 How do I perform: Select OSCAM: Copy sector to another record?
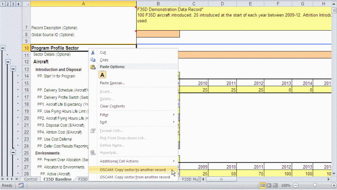pos(133,170)
